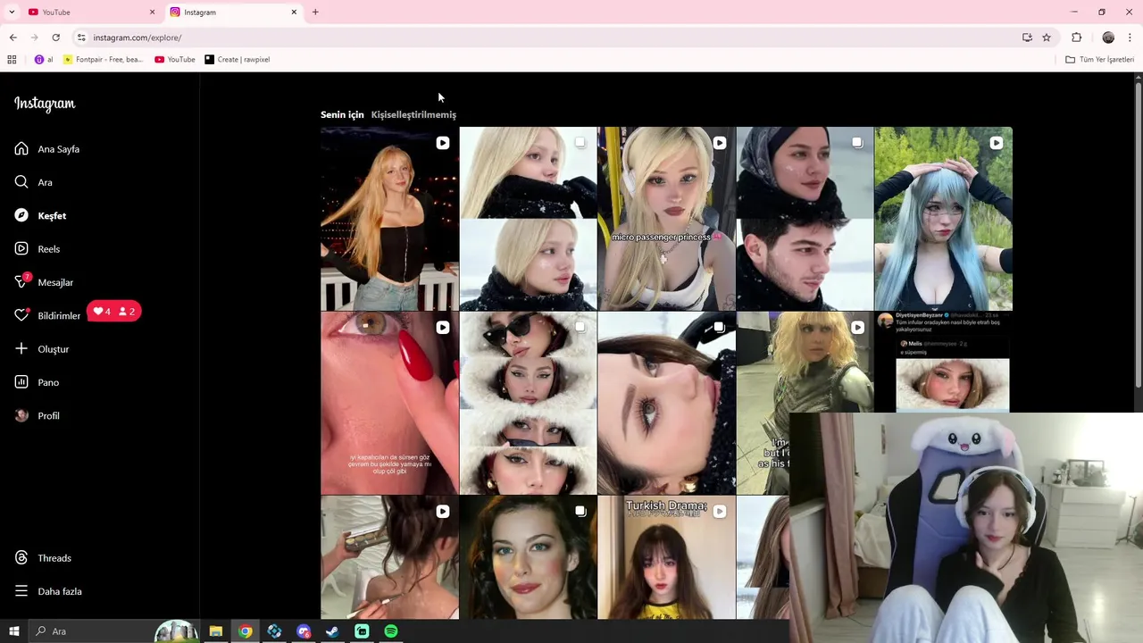Open Chrome icon in taskbar
The height and width of the screenshot is (643, 1143).
(x=245, y=631)
